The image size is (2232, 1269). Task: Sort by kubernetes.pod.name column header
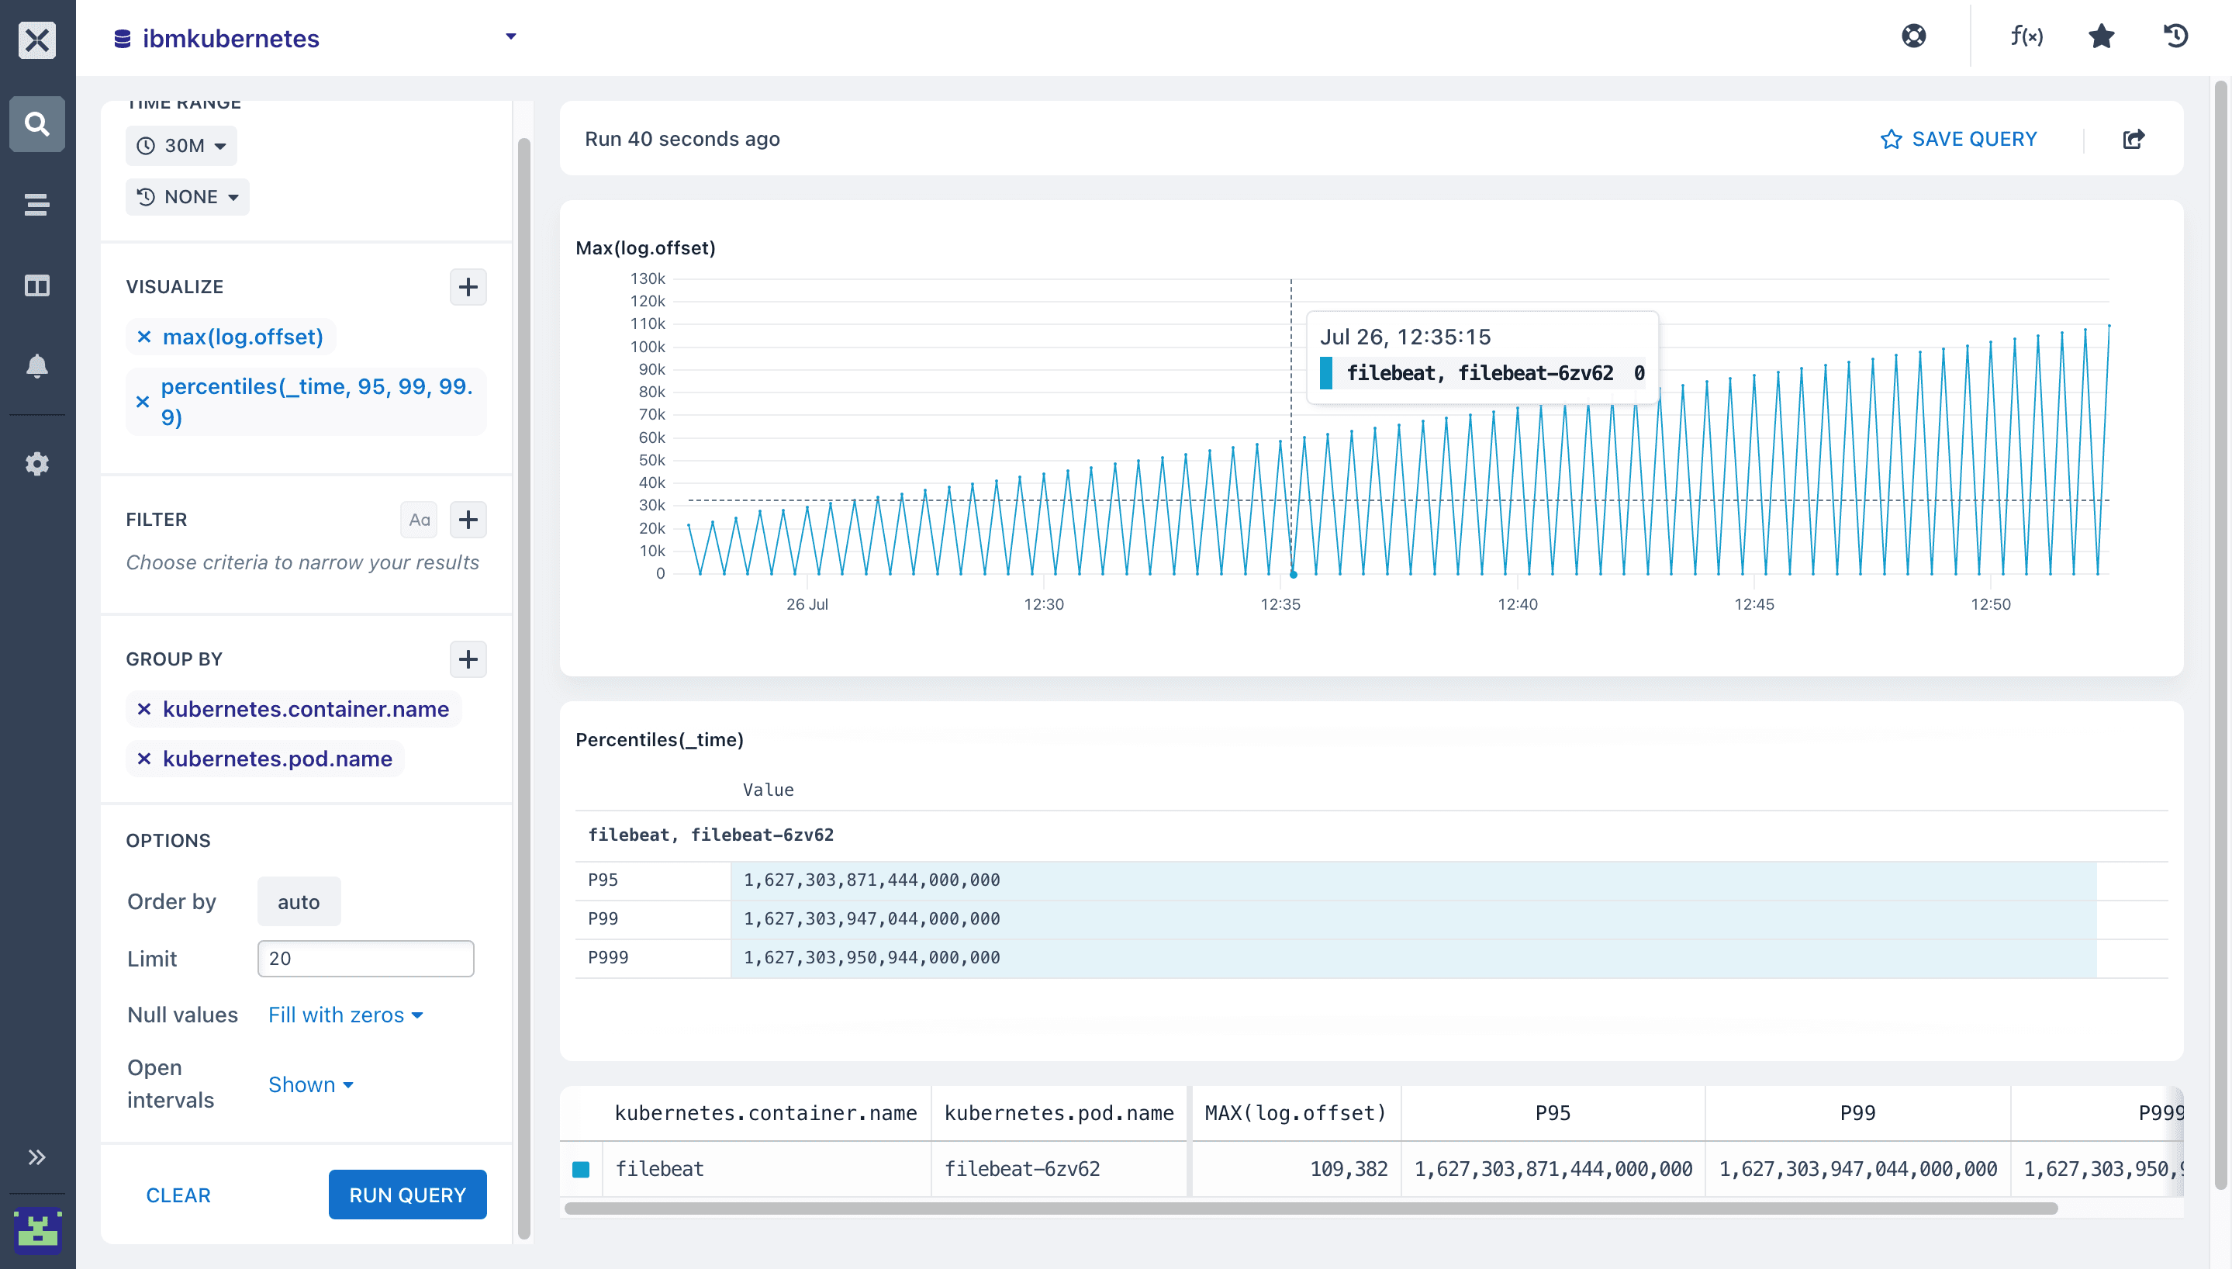point(1059,1113)
